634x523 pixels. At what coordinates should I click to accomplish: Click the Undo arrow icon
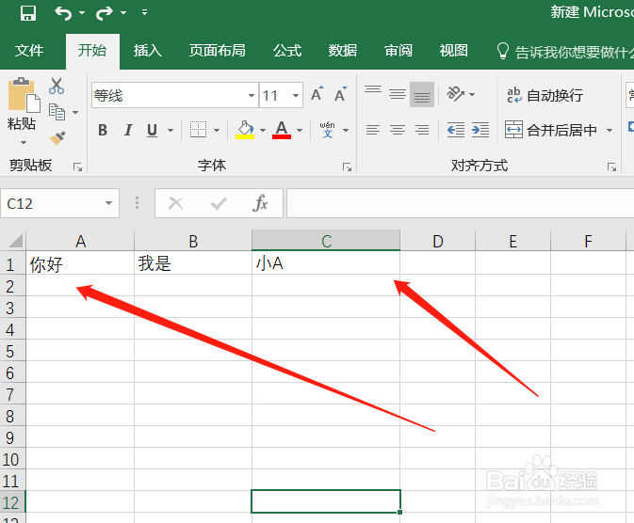[63, 13]
